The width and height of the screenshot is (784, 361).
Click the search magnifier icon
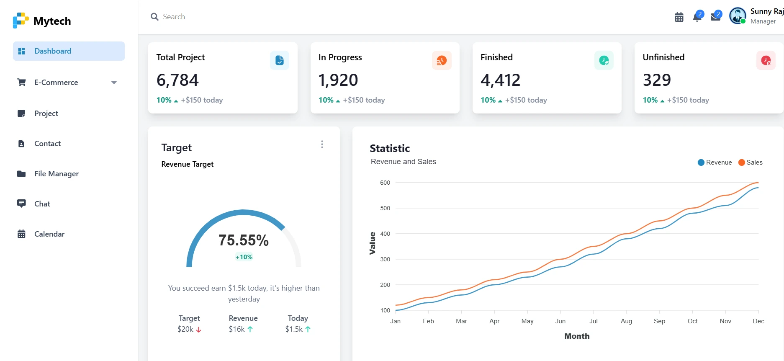click(x=154, y=17)
